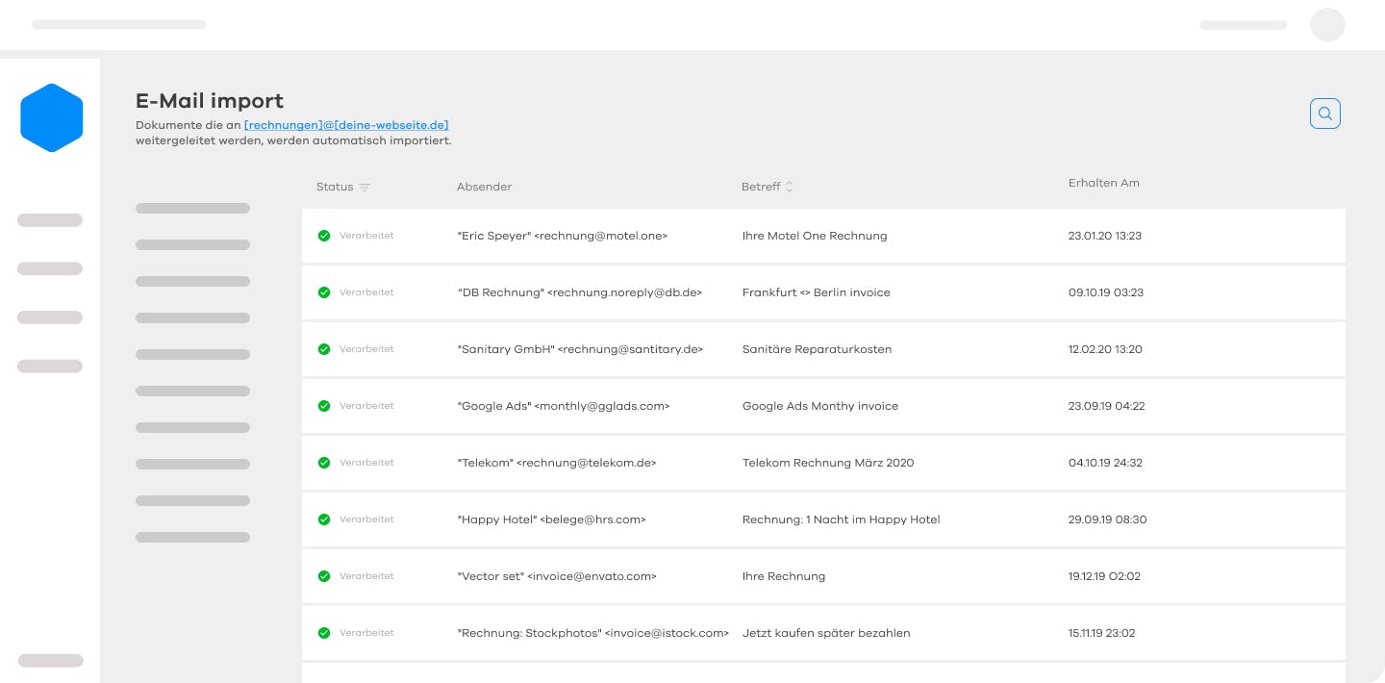Click green checkmark on DB Rechnung row
The image size is (1385, 683).
324,292
